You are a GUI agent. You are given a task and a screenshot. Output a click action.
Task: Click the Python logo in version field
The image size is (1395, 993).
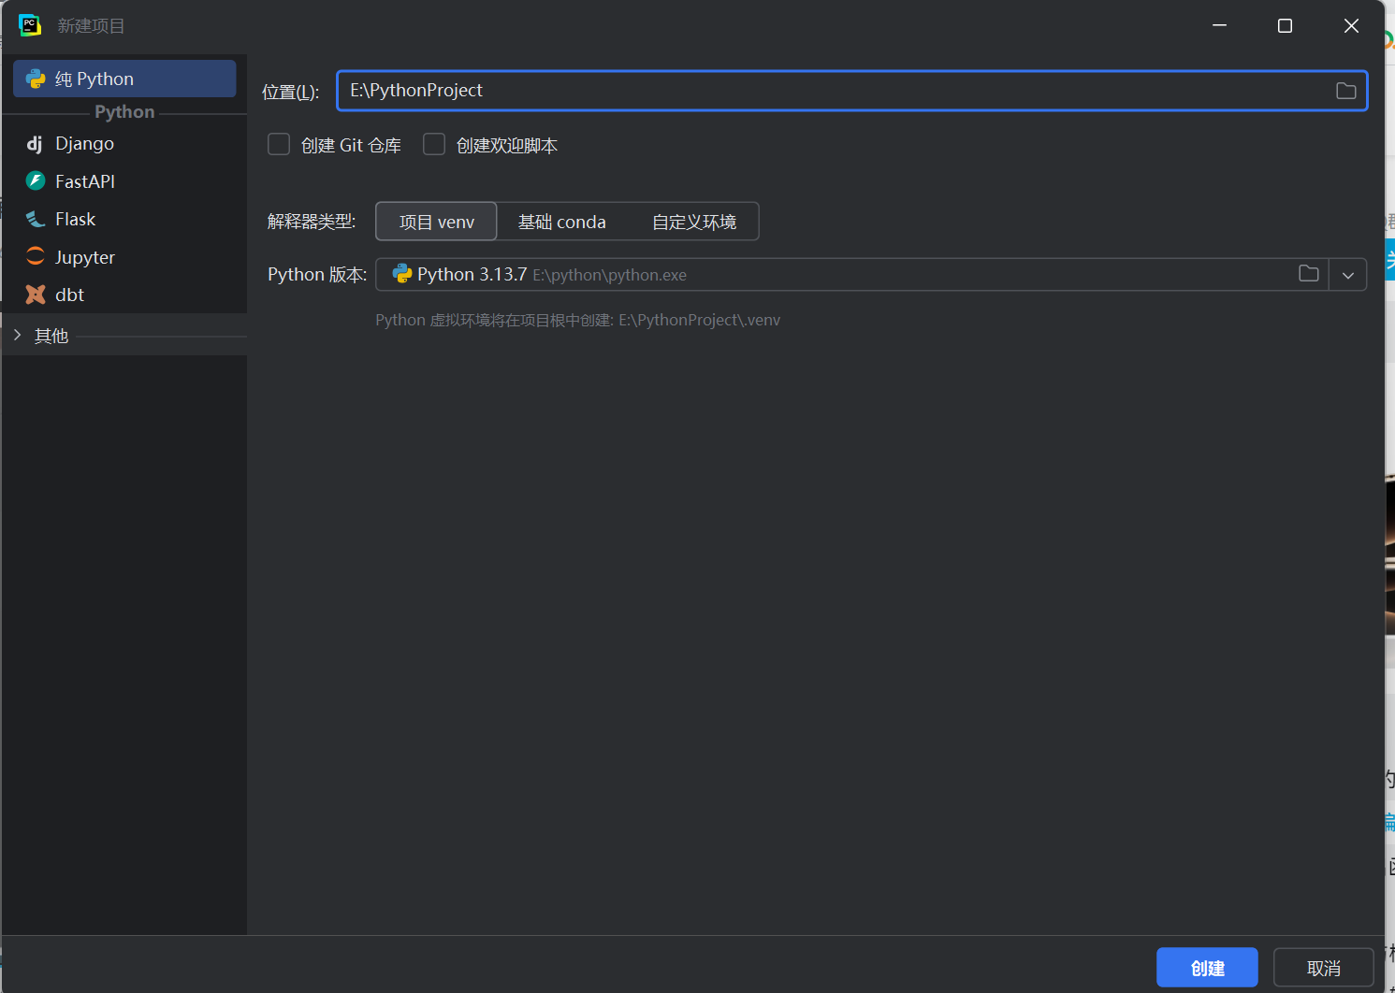(x=402, y=274)
